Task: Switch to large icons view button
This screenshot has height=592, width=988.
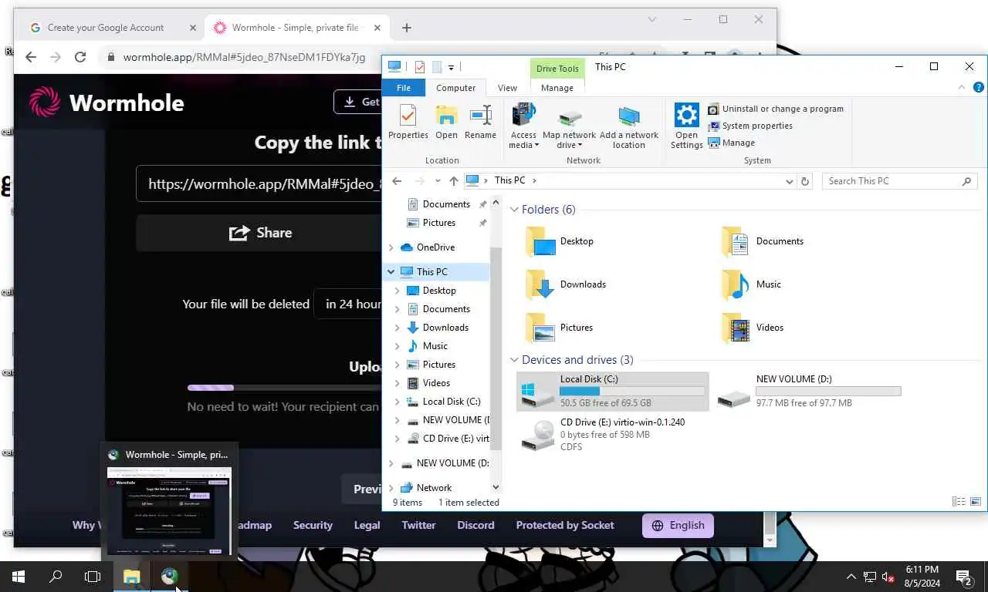Action: (x=976, y=502)
